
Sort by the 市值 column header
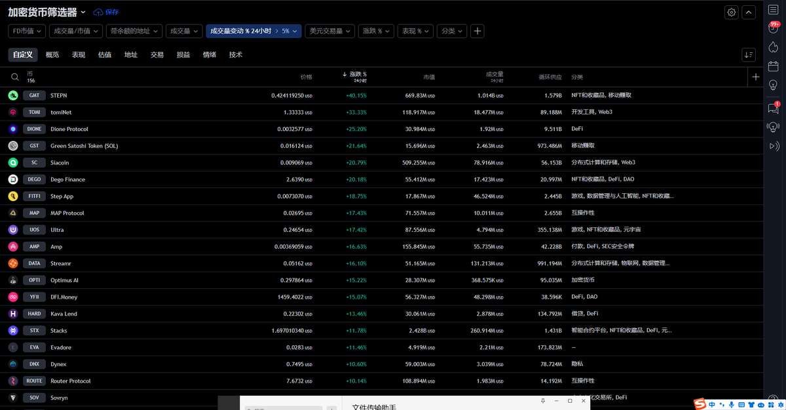428,77
